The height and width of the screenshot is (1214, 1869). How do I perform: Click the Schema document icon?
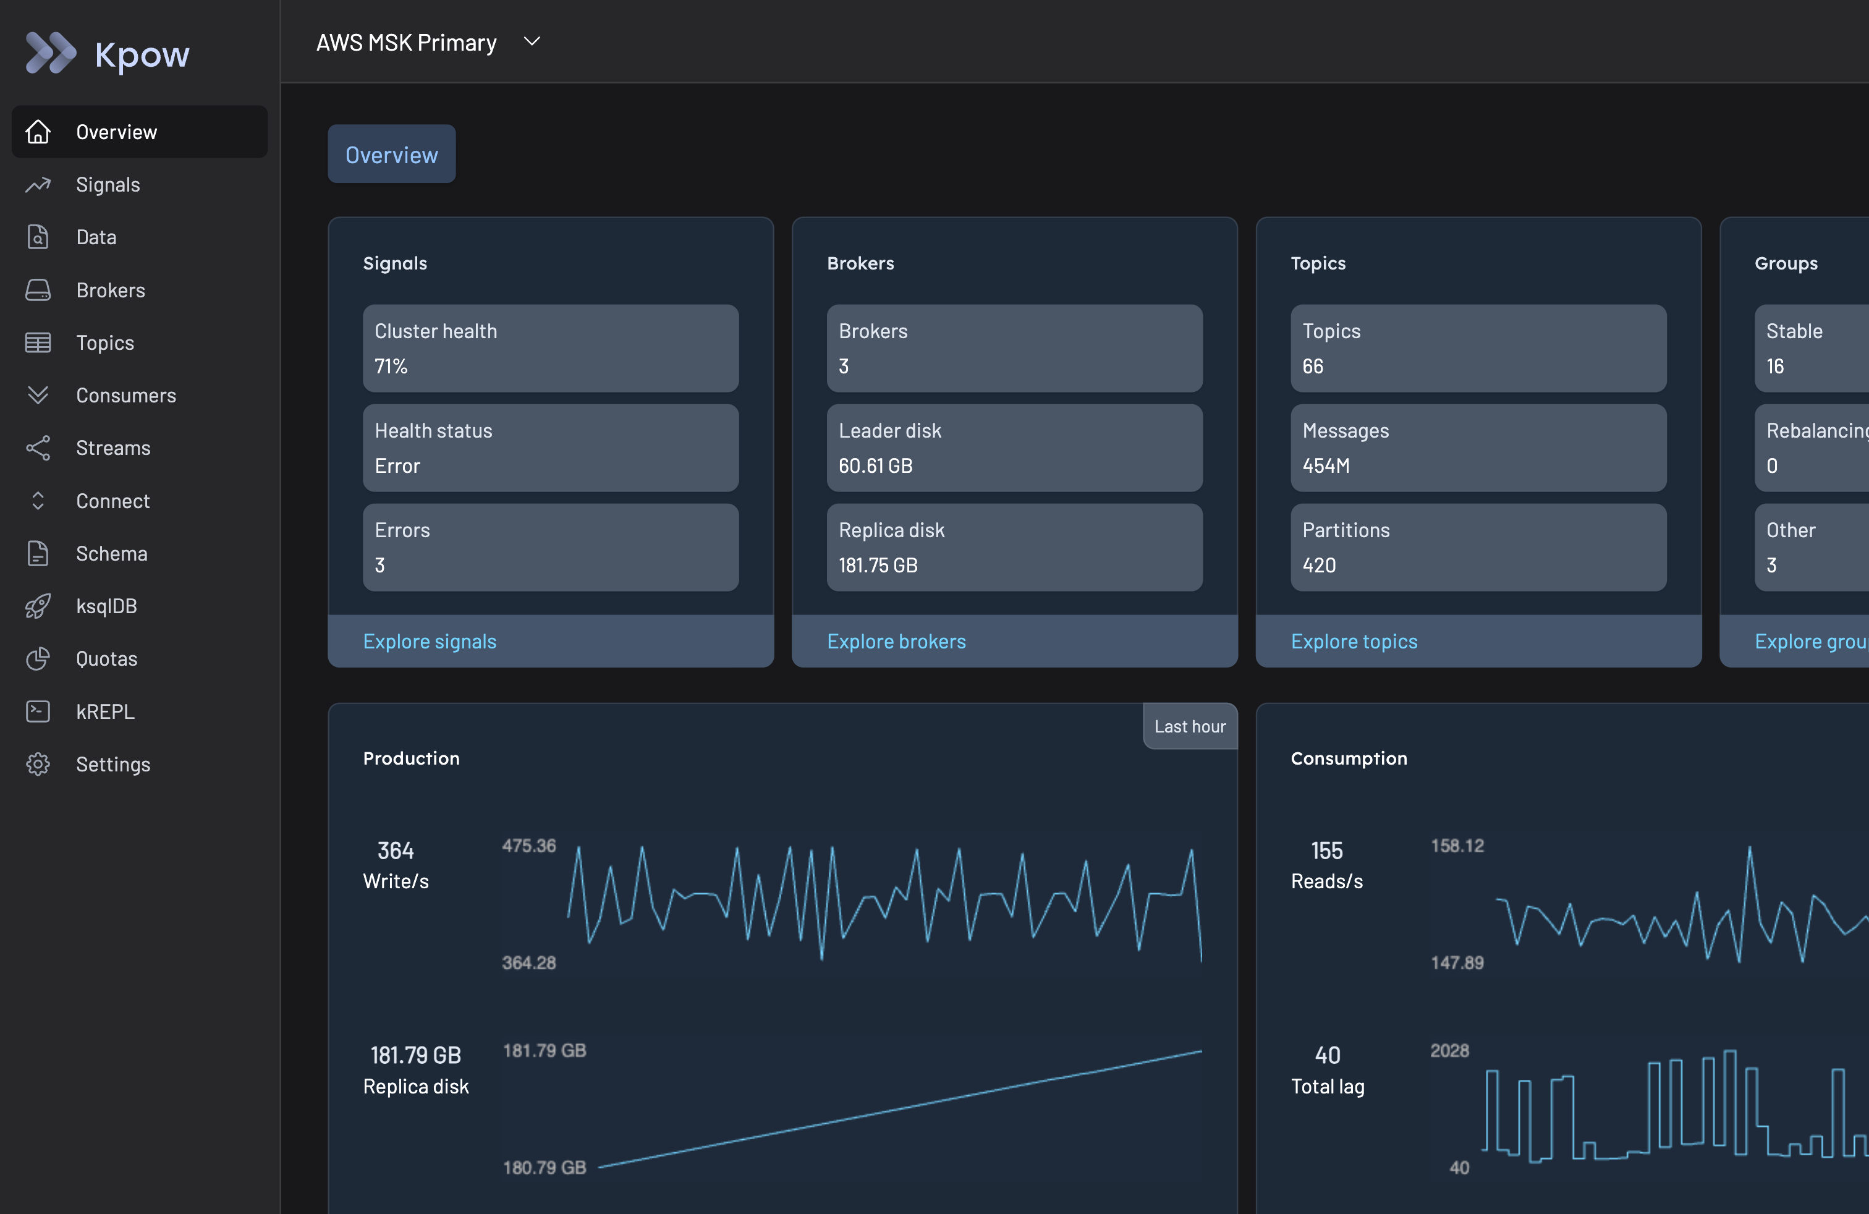pyautogui.click(x=38, y=554)
